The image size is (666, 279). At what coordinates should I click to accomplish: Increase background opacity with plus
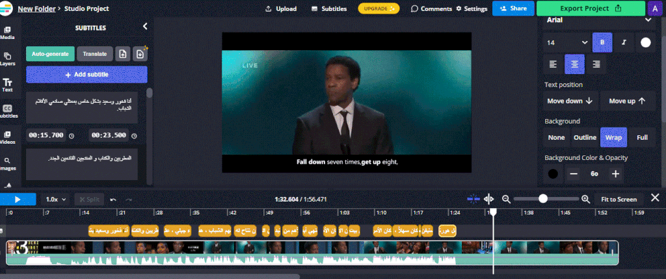click(x=615, y=174)
